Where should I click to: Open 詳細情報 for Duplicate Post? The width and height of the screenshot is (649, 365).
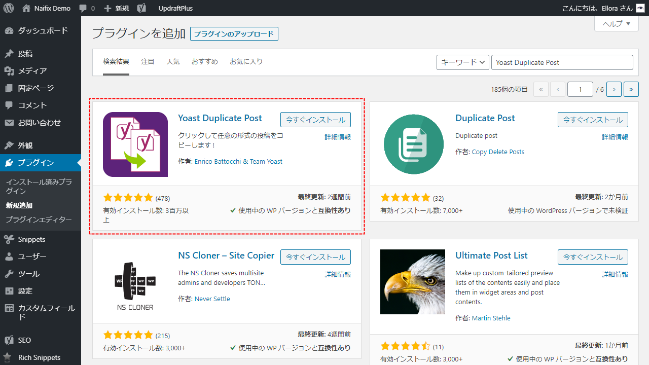pyautogui.click(x=615, y=137)
